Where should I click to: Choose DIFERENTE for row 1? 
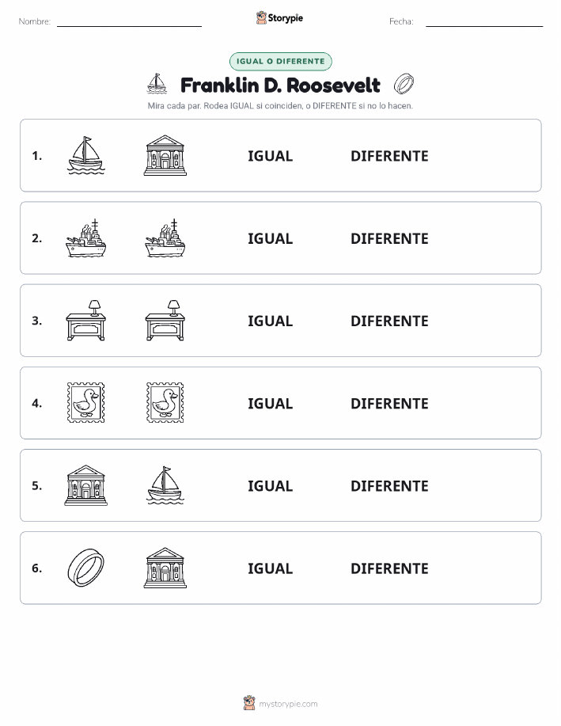pyautogui.click(x=389, y=156)
